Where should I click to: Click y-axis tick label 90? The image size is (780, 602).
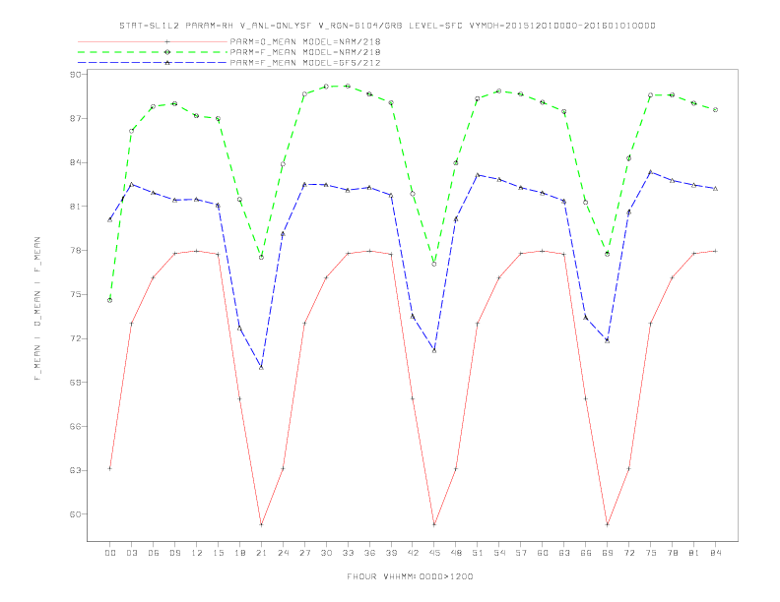[x=76, y=75]
